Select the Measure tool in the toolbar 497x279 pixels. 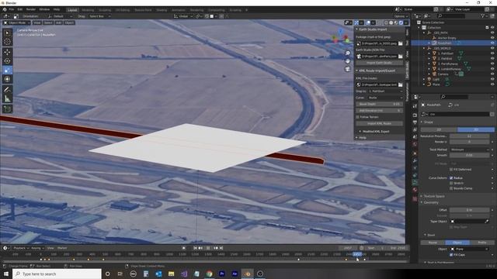(x=7, y=98)
